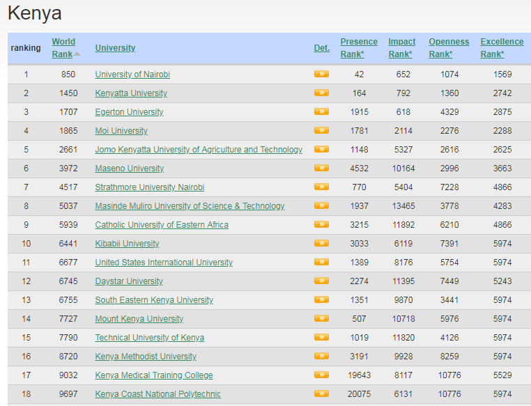Visit the Daystar University link
This screenshot has width=531, height=406.
coord(129,281)
